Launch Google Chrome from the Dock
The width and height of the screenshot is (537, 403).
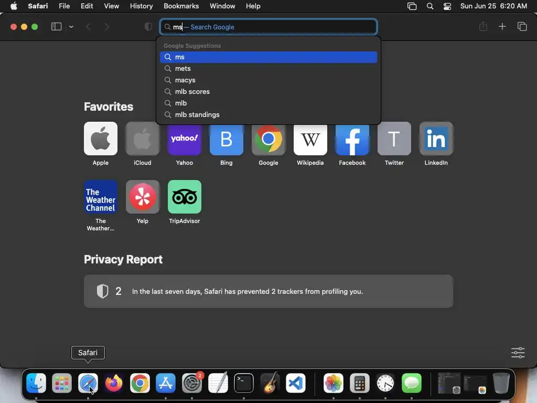(139, 383)
